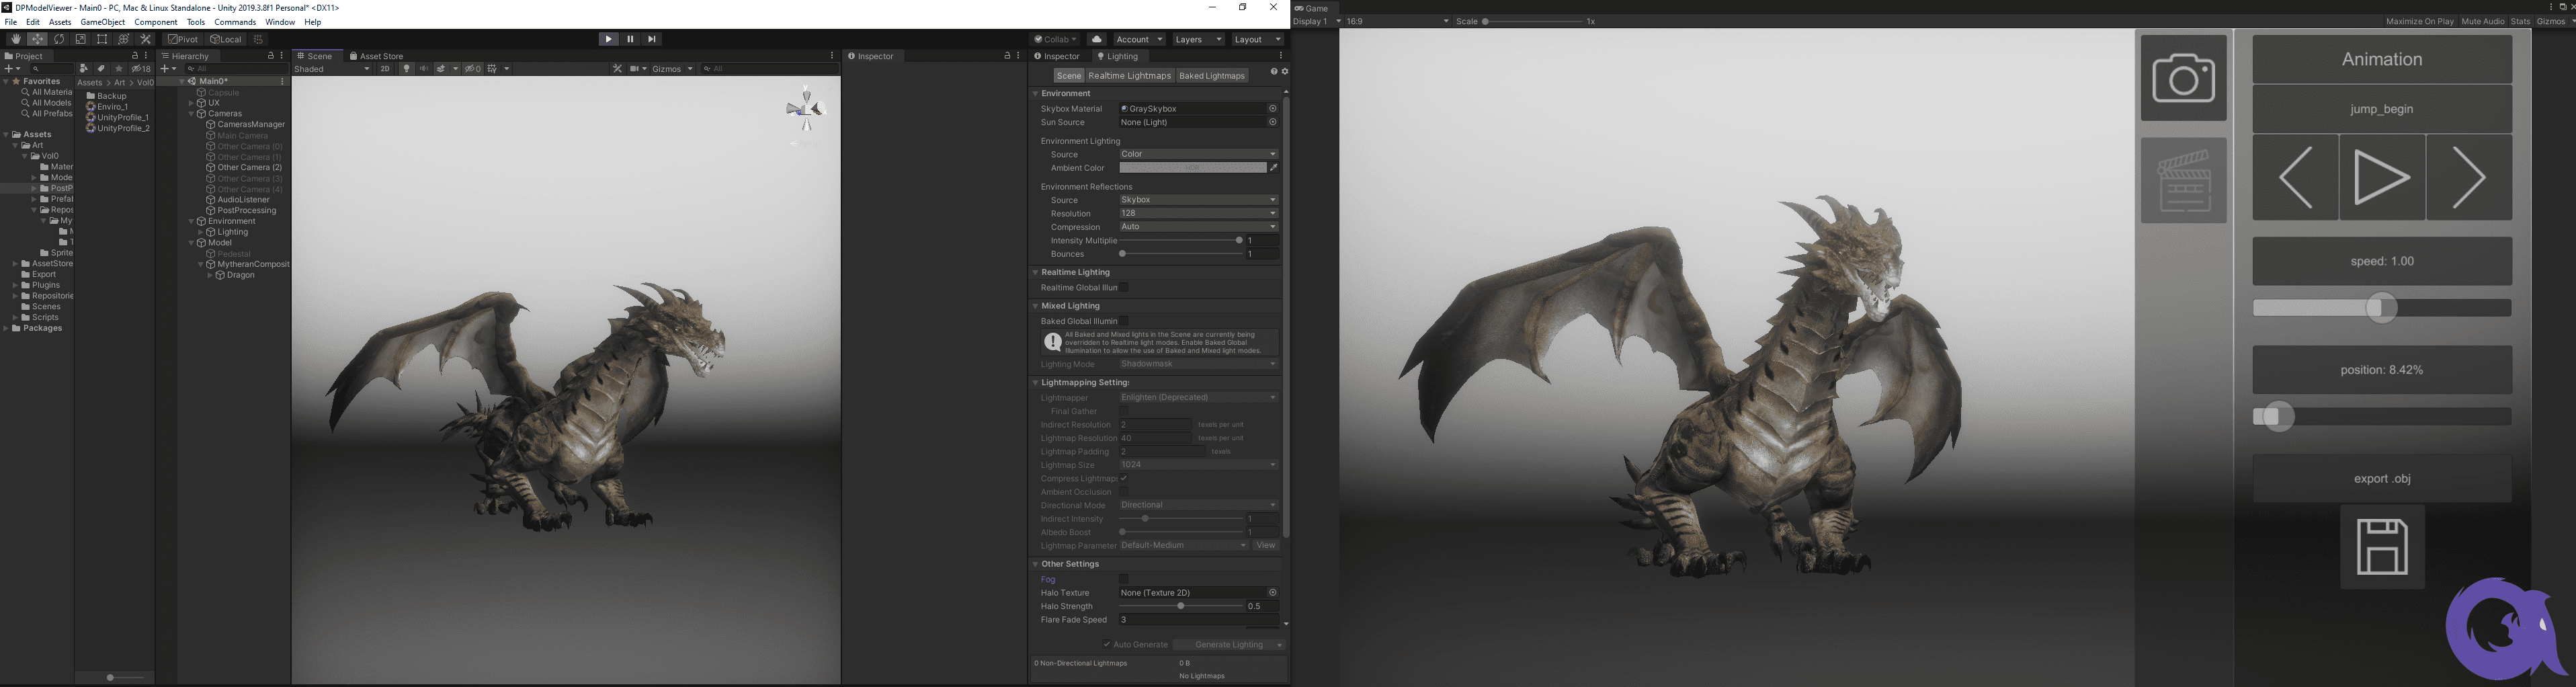
Task: Toggle grid snapping icon in toolbar
Action: click(x=257, y=39)
